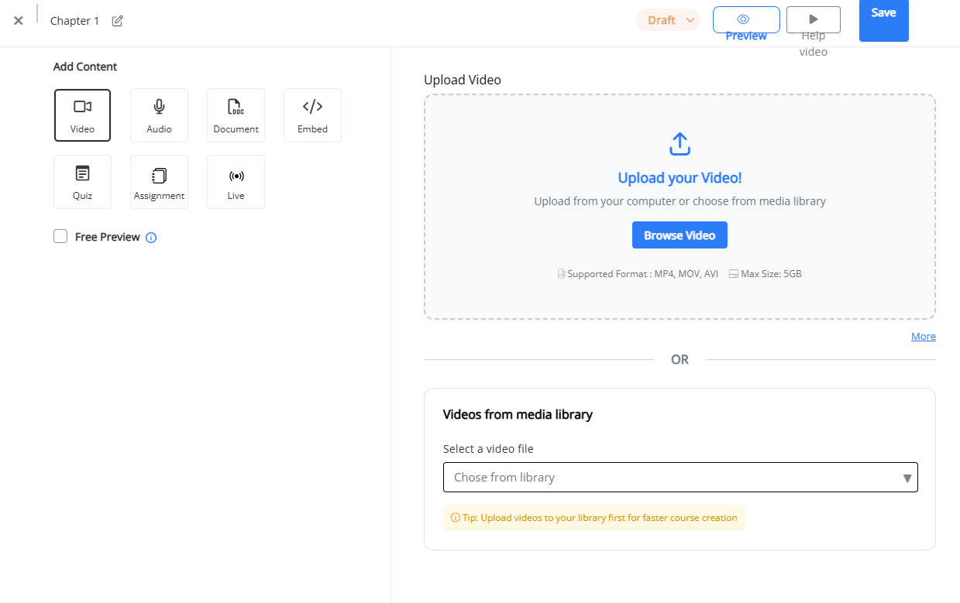This screenshot has width=960, height=603.
Task: Open the Draft status dropdown
Action: [x=668, y=20]
